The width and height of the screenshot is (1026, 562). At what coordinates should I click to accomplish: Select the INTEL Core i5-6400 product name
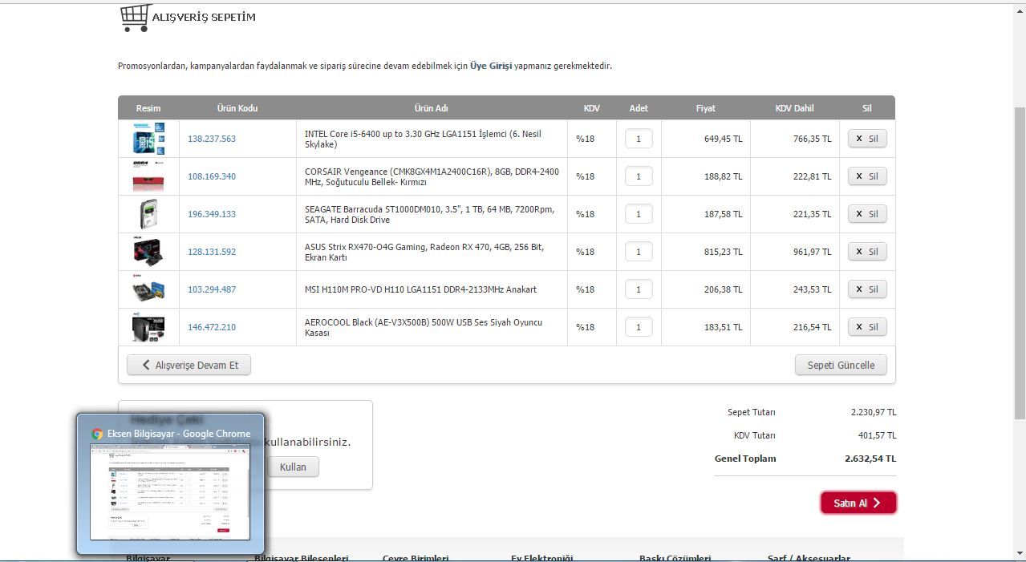click(x=424, y=139)
